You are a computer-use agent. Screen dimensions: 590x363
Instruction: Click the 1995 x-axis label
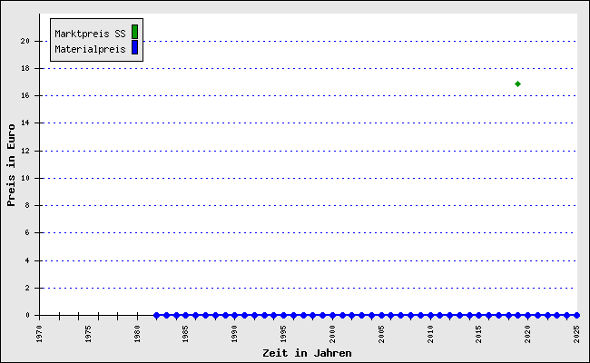click(x=284, y=334)
